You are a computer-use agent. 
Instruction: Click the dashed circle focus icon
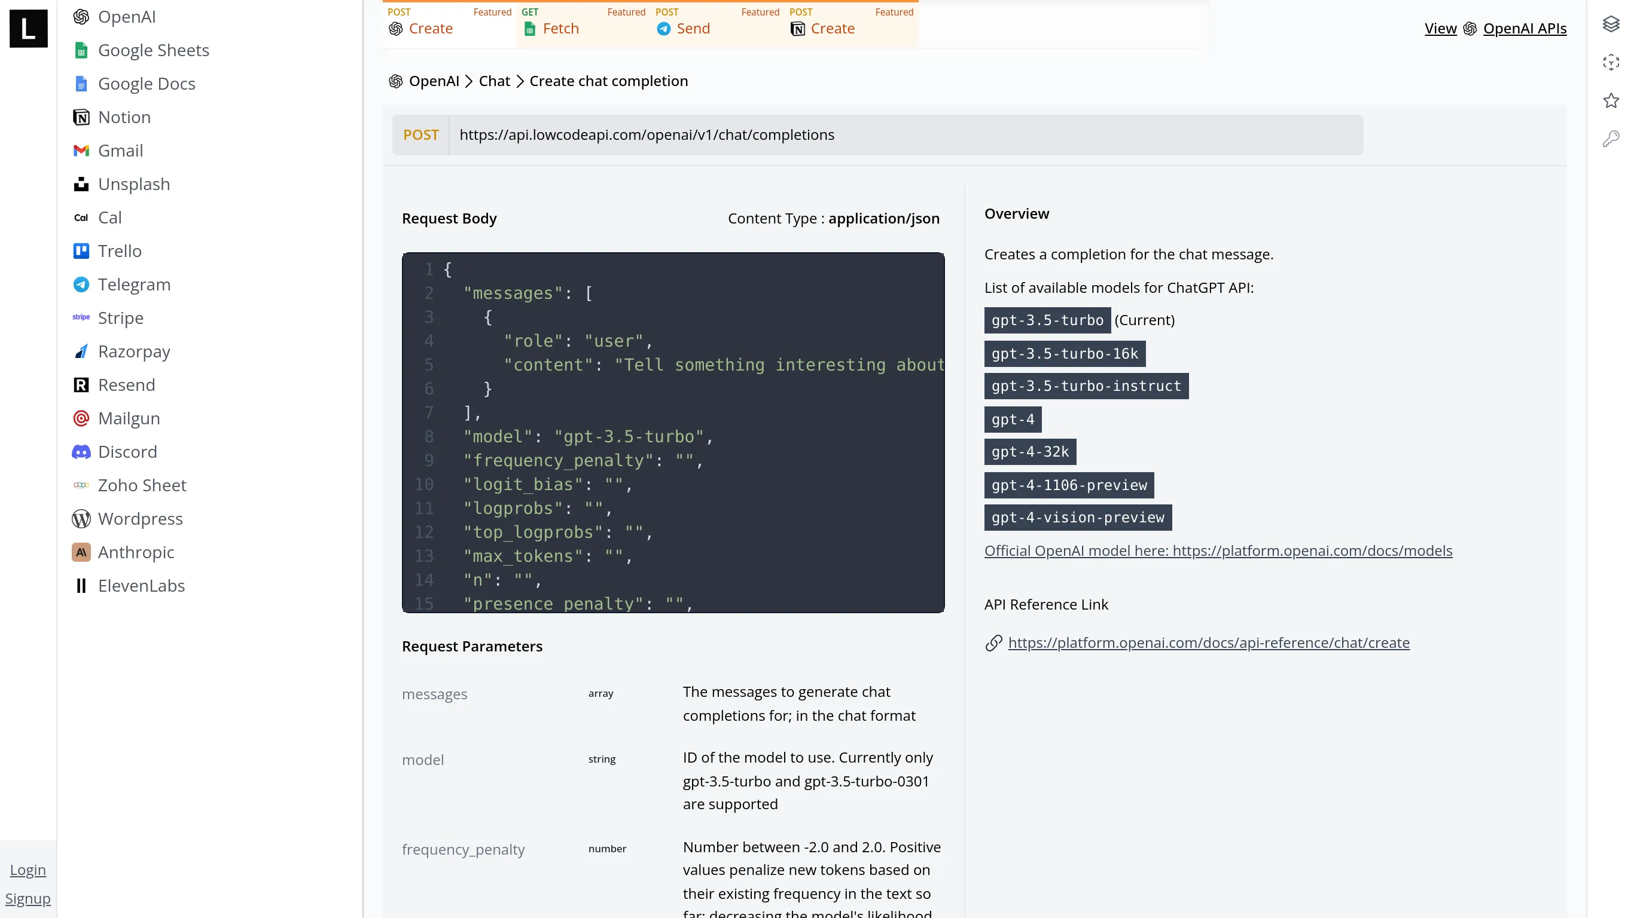(x=1611, y=62)
